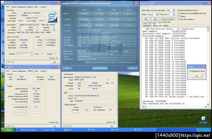This screenshot has width=212, height=139.
Task: Switch to Super PI [CPU #0] tab
Action: click(149, 23)
